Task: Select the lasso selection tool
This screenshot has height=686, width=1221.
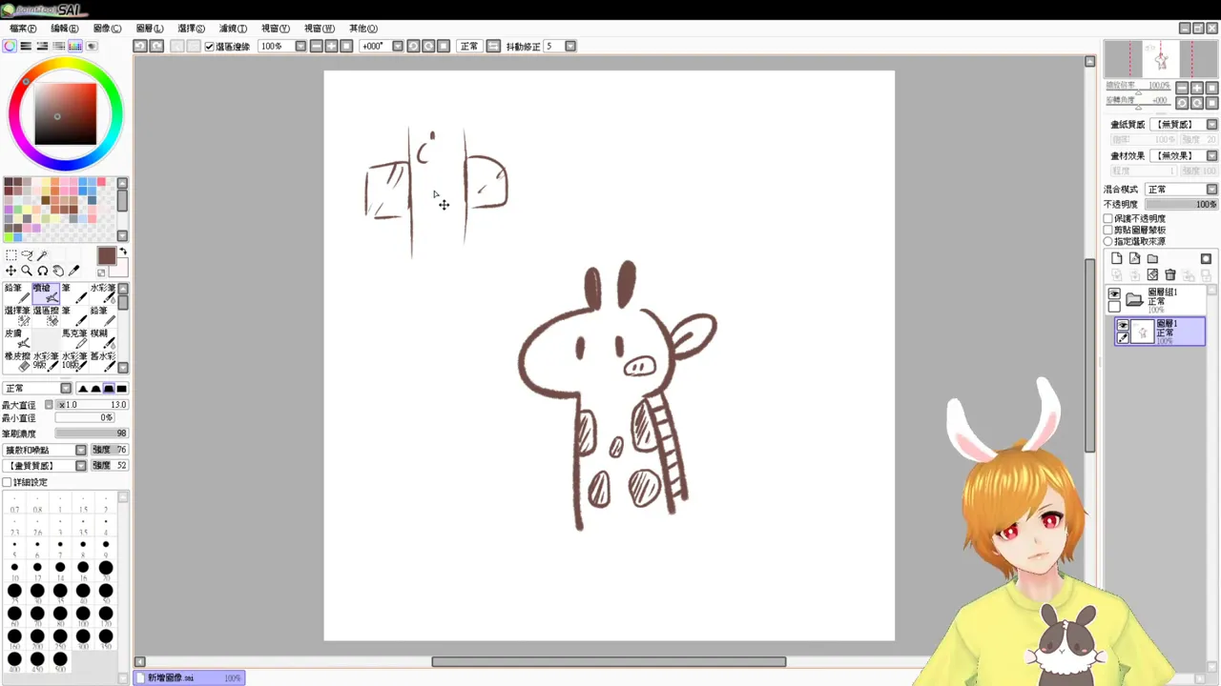Action: click(27, 255)
